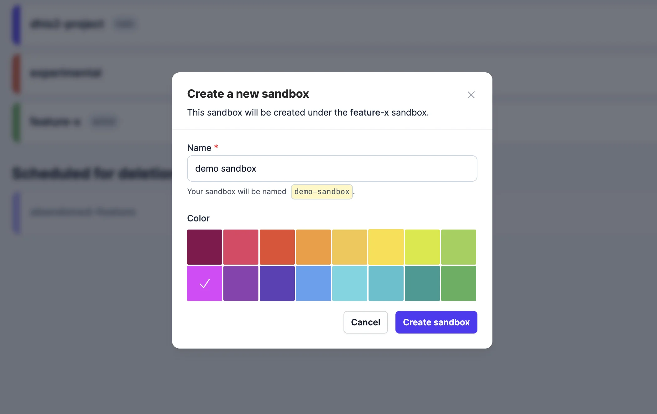
Task: Click the Name field label
Action: pyautogui.click(x=199, y=148)
